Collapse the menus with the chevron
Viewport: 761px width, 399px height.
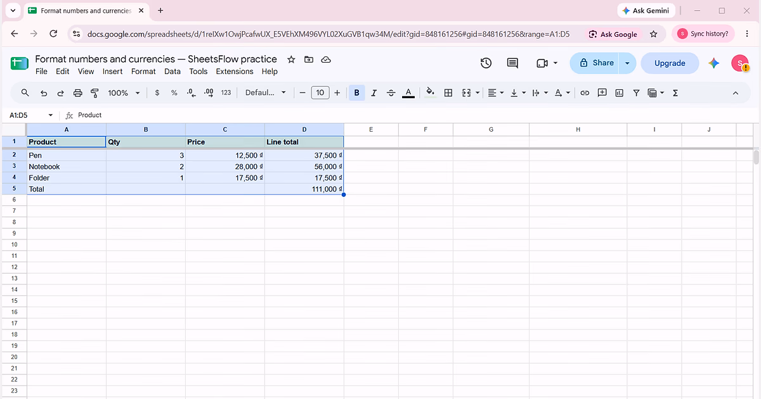tap(736, 92)
